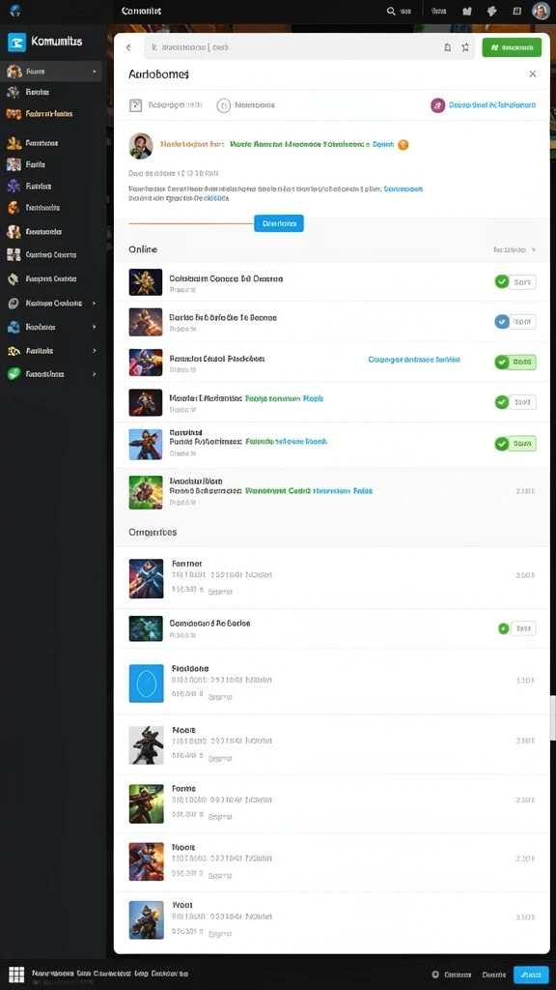Toggle the switch on the golden-figure thumbnail row

[515, 282]
